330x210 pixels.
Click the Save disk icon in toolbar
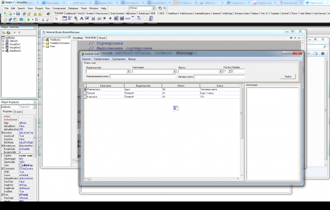pyautogui.click(x=18, y=14)
